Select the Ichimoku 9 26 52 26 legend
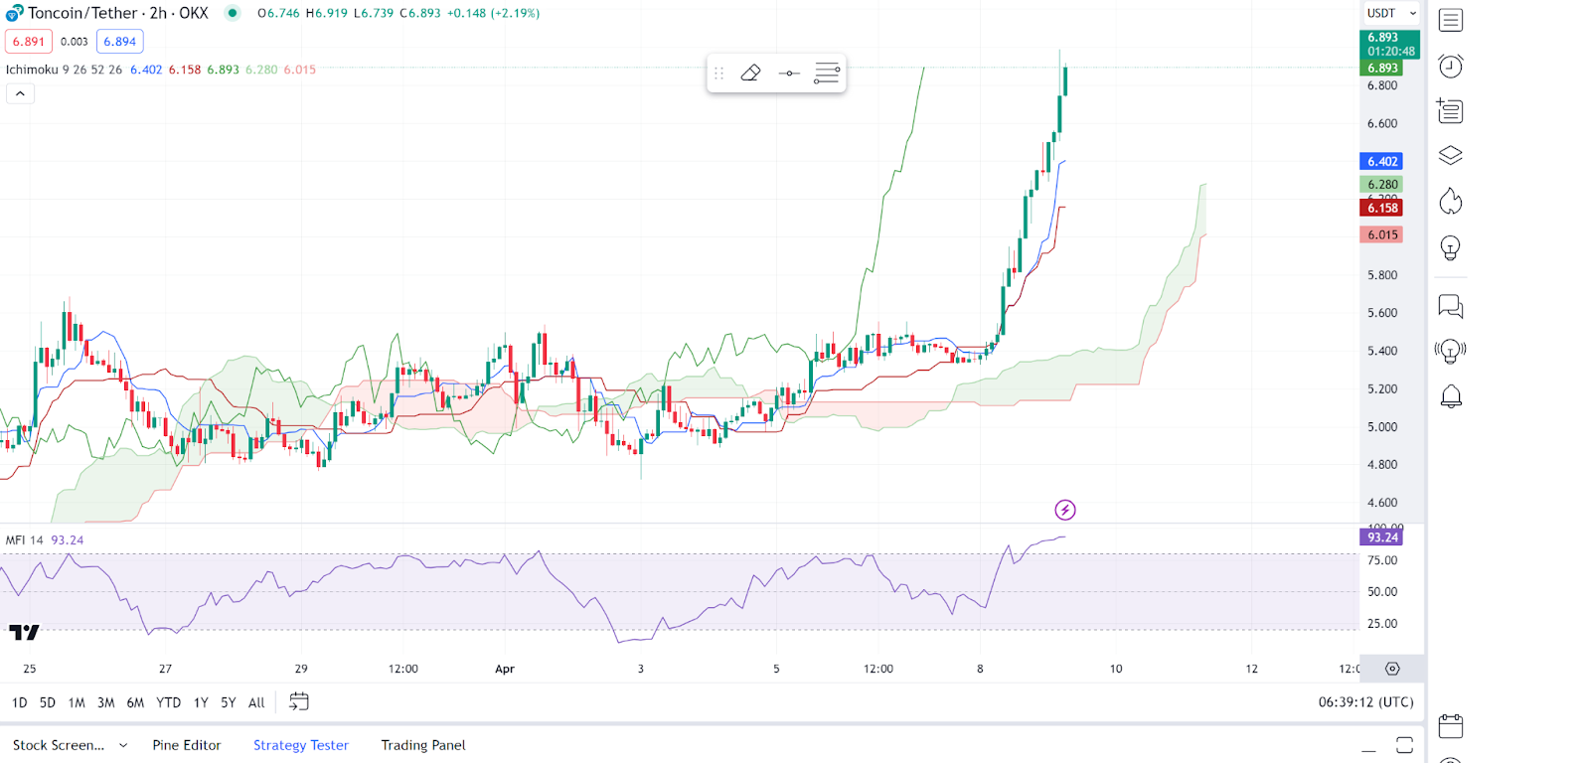Screen dimensions: 1590x763 point(65,70)
